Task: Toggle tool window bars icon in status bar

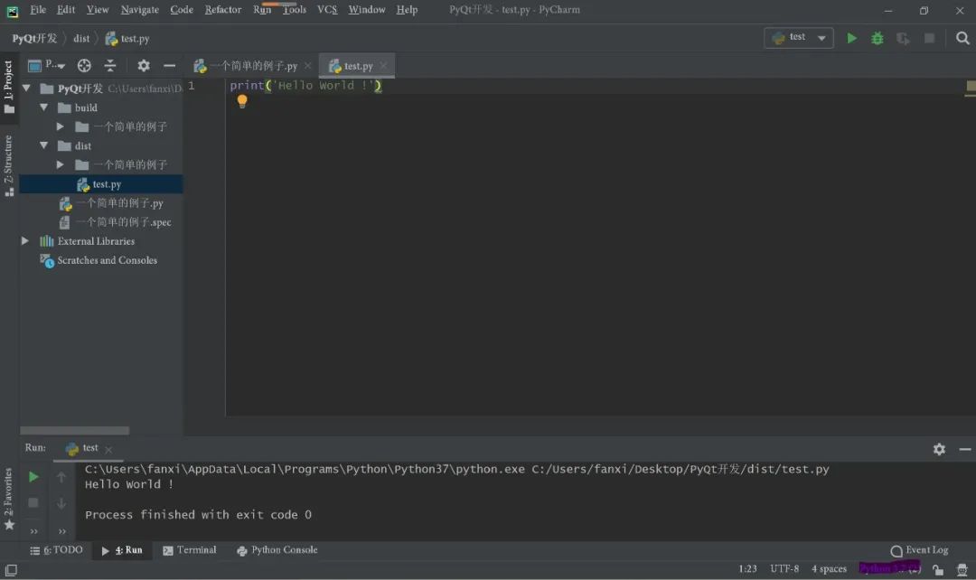Action: coord(11,570)
